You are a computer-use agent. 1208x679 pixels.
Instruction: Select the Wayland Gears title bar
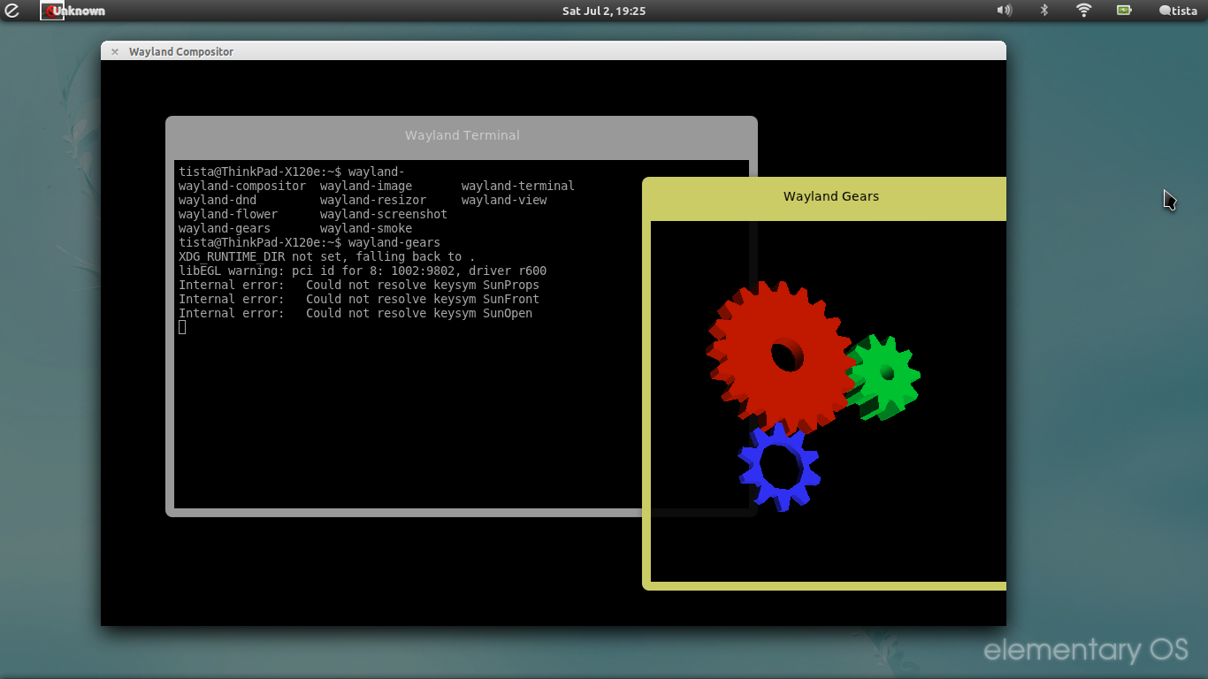click(830, 196)
